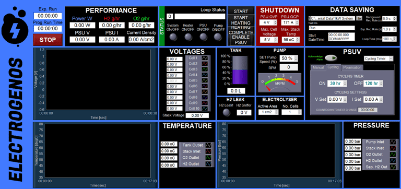Switch to the Manual tab
The image size is (401, 189).
point(318,67)
